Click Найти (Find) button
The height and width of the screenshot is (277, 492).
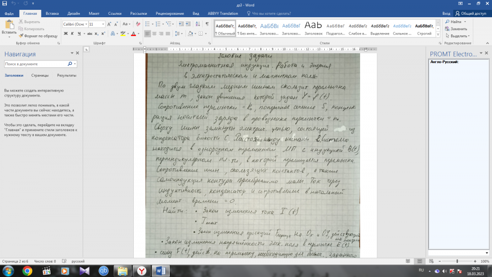(x=454, y=22)
